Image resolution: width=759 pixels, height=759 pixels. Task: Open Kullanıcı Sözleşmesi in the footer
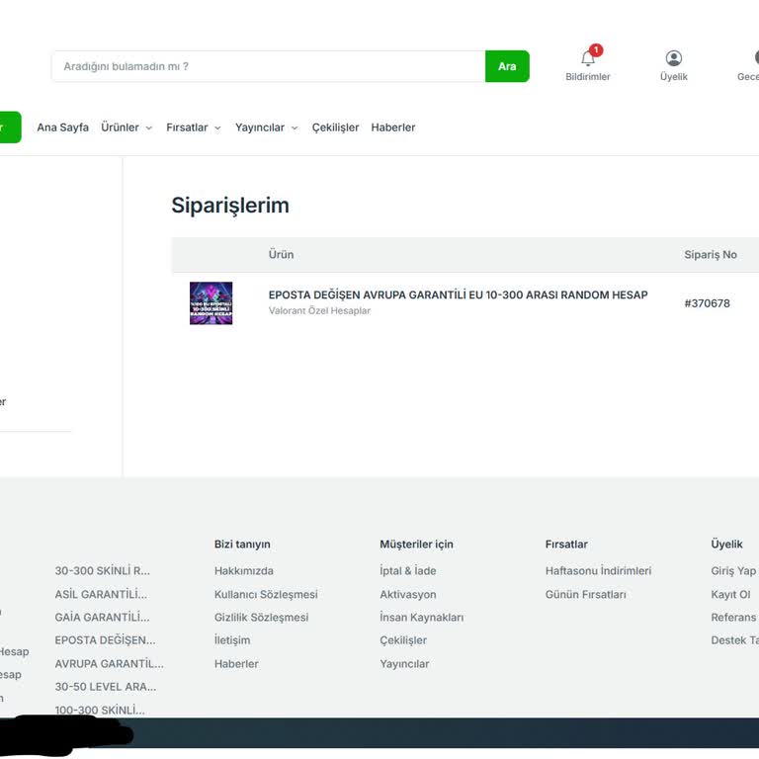pyautogui.click(x=266, y=595)
